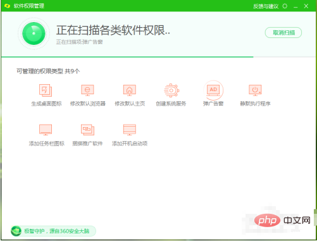
Task: Close the 软件权限管理 window
Action: pos(306,6)
